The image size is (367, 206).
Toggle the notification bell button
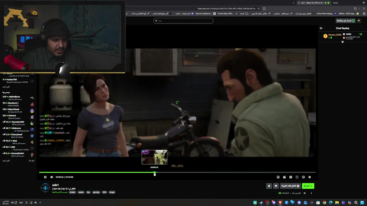[269, 186]
